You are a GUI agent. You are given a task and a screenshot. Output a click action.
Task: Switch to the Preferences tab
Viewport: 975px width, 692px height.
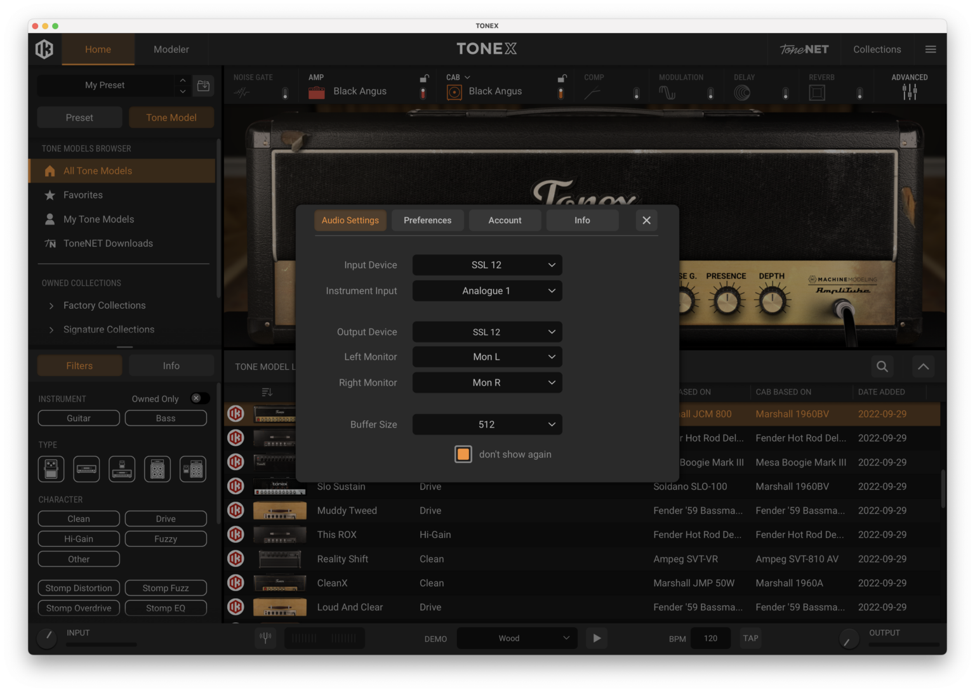click(427, 220)
